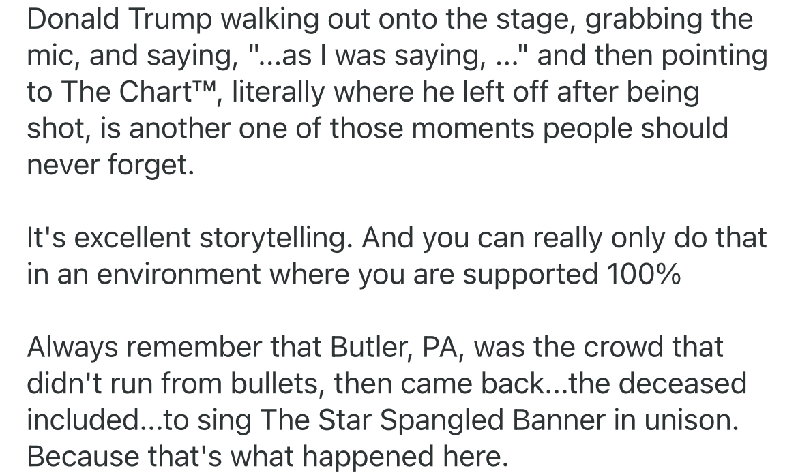The width and height of the screenshot is (798, 475).
Task: Click the words "Always remember"
Action: (x=142, y=348)
